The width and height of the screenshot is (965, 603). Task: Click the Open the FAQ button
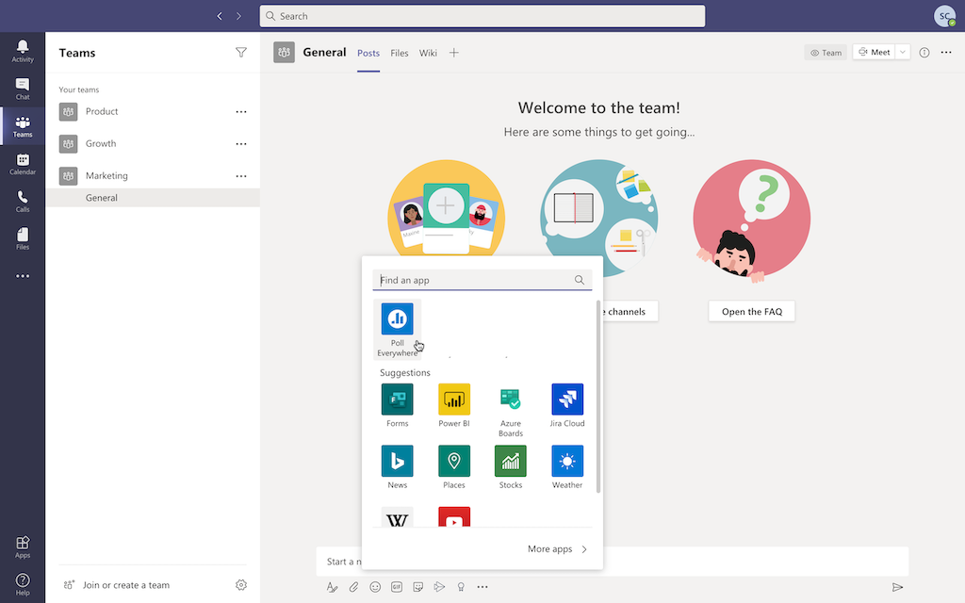click(x=752, y=311)
